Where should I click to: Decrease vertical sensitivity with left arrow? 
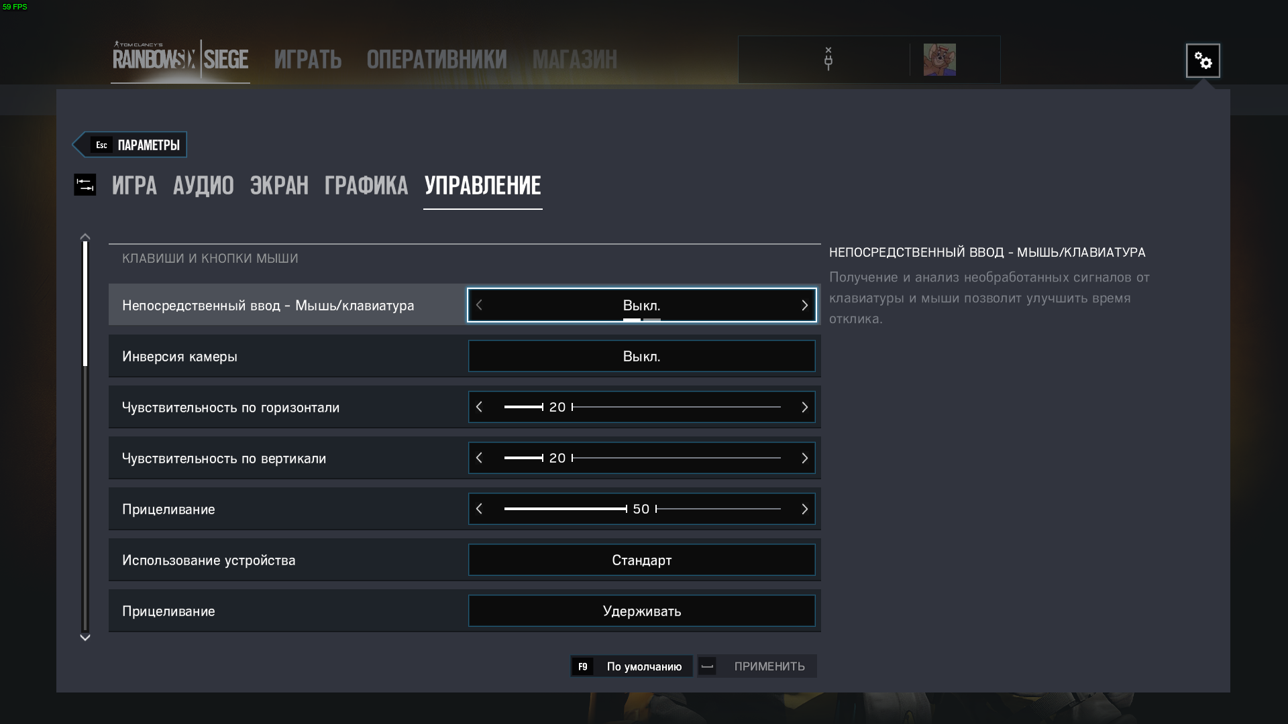[x=479, y=458]
